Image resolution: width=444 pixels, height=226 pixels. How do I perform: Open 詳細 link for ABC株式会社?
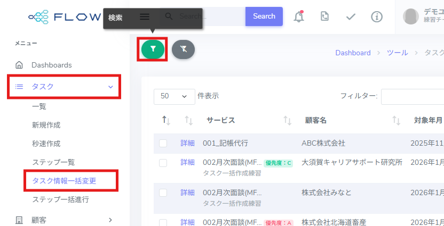coord(187,143)
